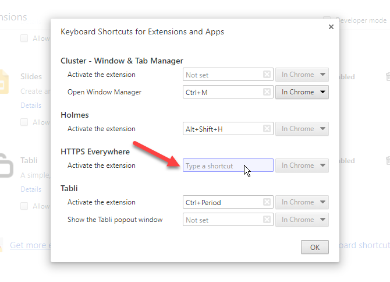Open the In Chrome dropdown for HTTPS Everywhere
390x282 pixels.
tap(302, 165)
